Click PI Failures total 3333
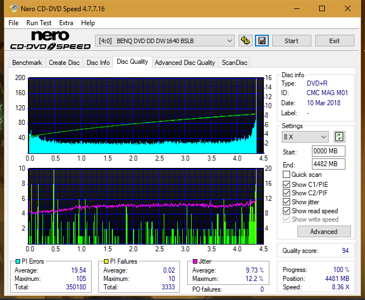The height and width of the screenshot is (300, 365). (x=168, y=287)
